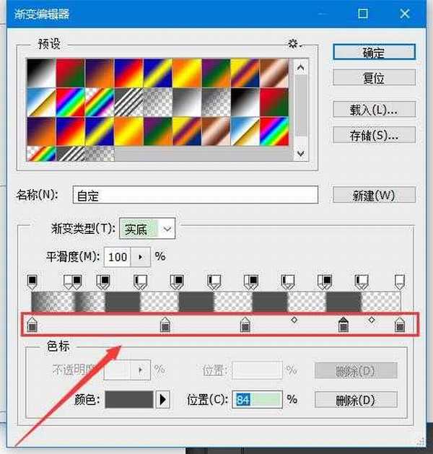Click the 名称 text field
The height and width of the screenshot is (454, 433).
(x=195, y=195)
